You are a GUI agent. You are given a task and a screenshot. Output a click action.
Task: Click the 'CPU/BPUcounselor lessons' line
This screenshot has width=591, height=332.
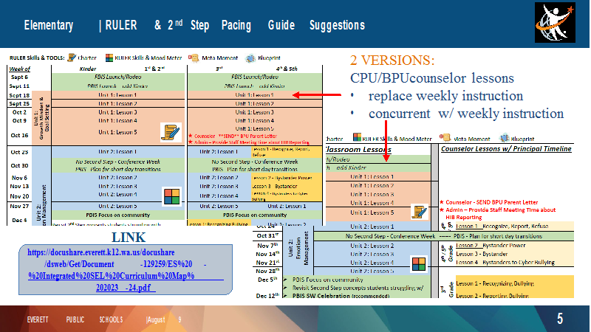[x=432, y=78]
